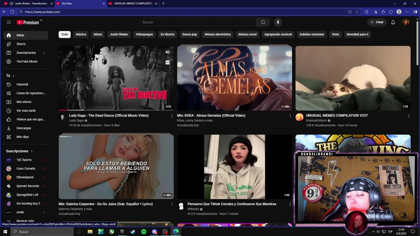Open more options for UNUSUAL MEMES COMPILATION
Viewport: 420px width, 236px height.
pos(409,116)
